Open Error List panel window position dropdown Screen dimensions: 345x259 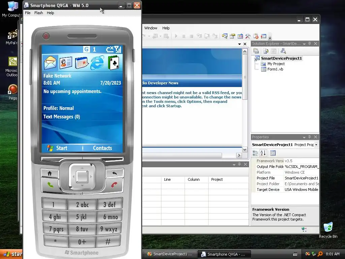pos(234,165)
